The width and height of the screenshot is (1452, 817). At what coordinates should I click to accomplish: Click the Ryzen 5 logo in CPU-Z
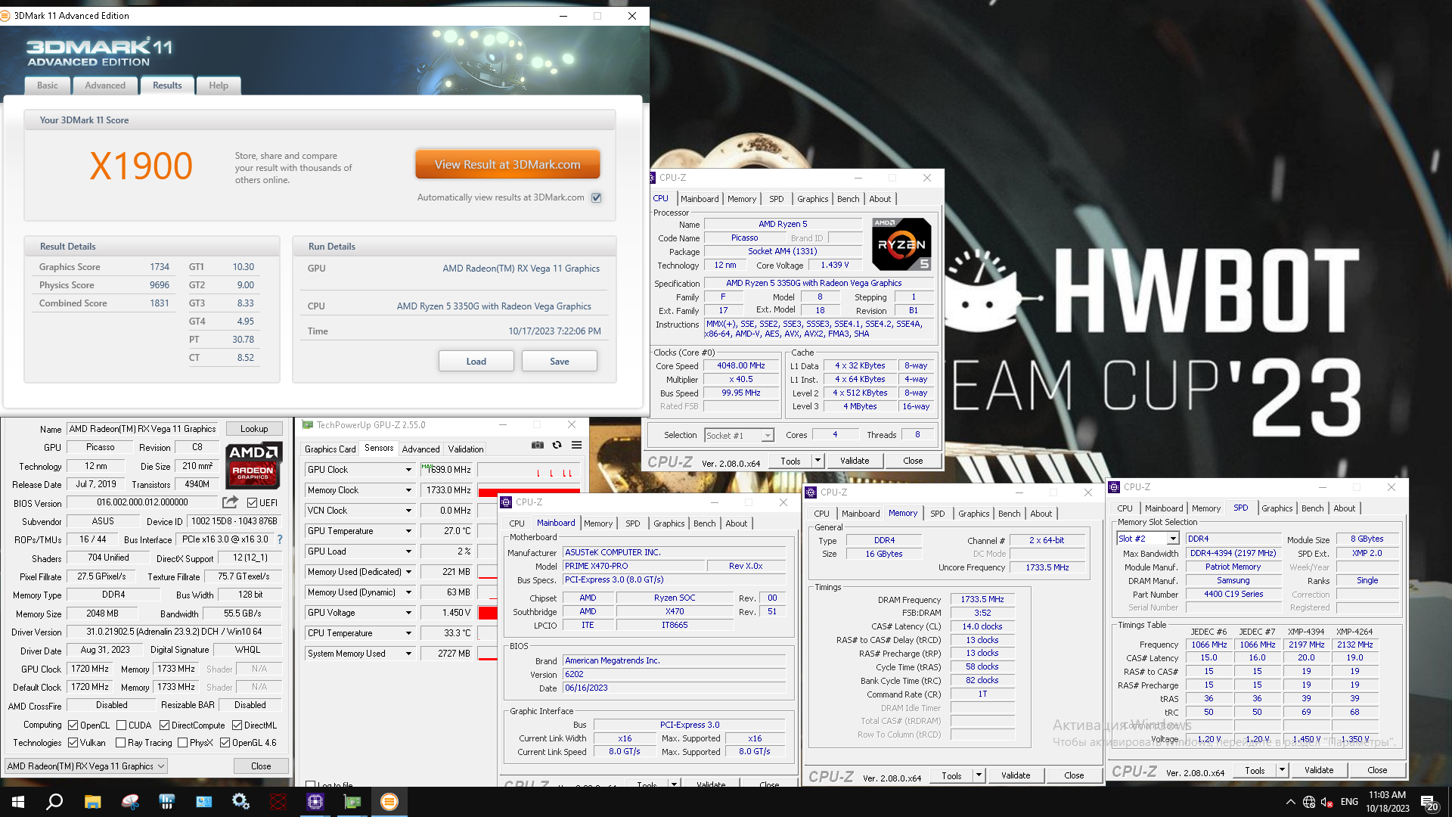pyautogui.click(x=901, y=244)
